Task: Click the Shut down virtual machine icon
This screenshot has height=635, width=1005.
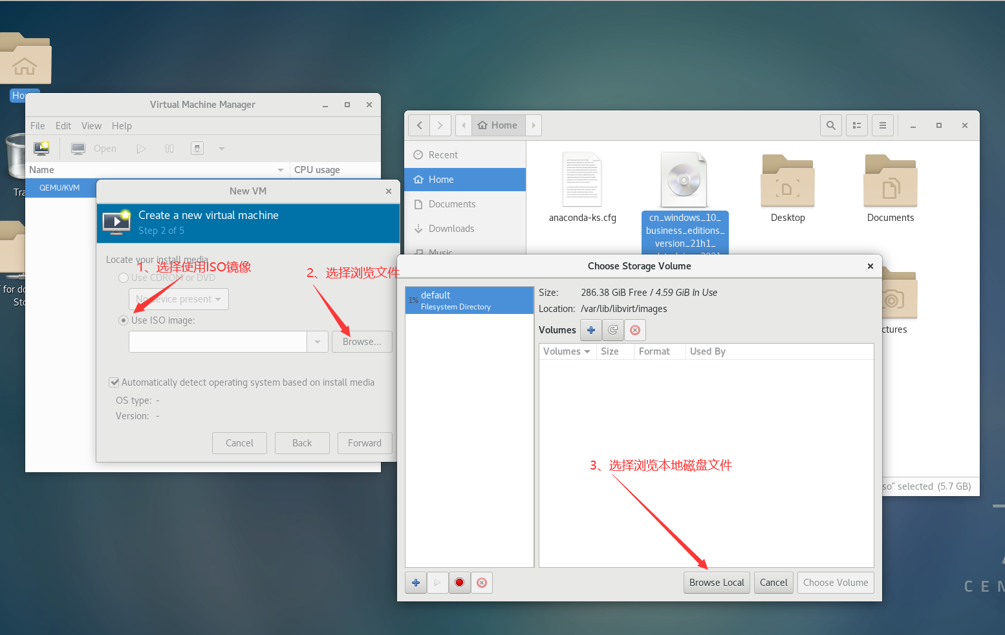Action: coord(197,148)
